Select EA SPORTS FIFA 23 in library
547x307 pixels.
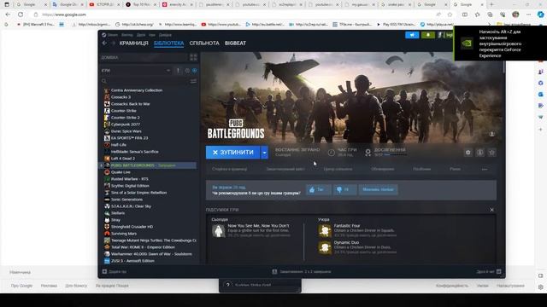pos(129,138)
